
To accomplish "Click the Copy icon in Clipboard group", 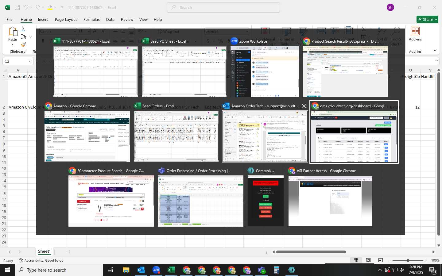I will (x=23, y=37).
